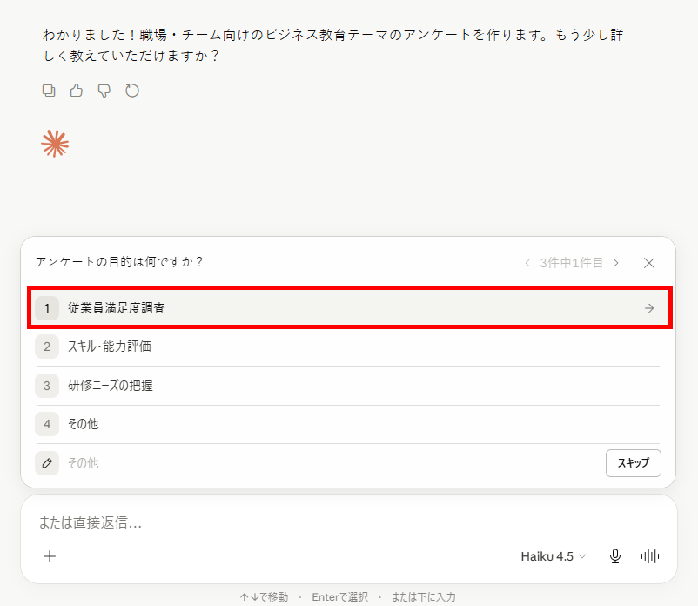Select option 従業員満足度調査
The height and width of the screenshot is (606, 698).
pyautogui.click(x=350, y=307)
